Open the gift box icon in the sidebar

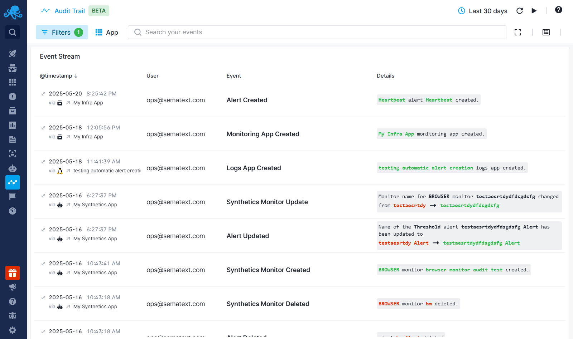[13, 273]
